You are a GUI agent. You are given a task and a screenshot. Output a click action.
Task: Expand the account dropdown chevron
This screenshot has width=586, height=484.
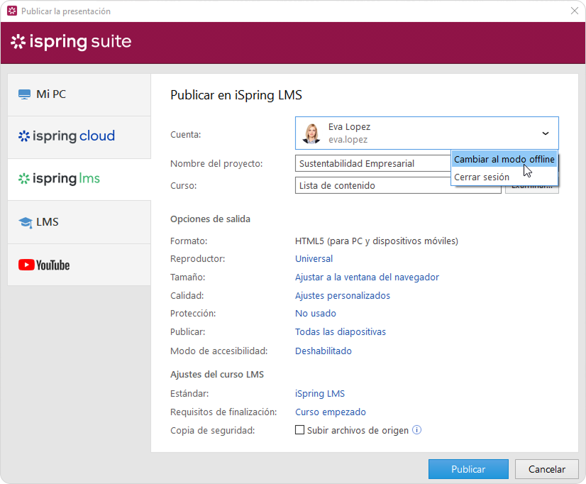[545, 133]
